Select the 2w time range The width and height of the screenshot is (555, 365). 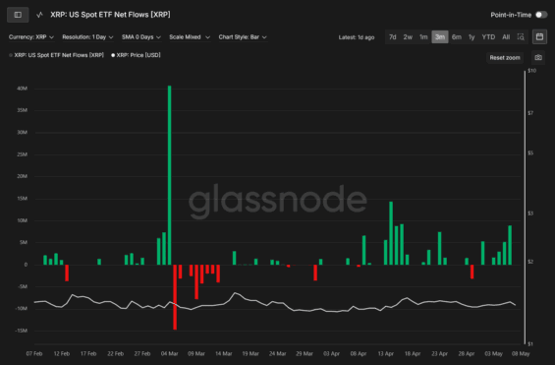click(408, 36)
